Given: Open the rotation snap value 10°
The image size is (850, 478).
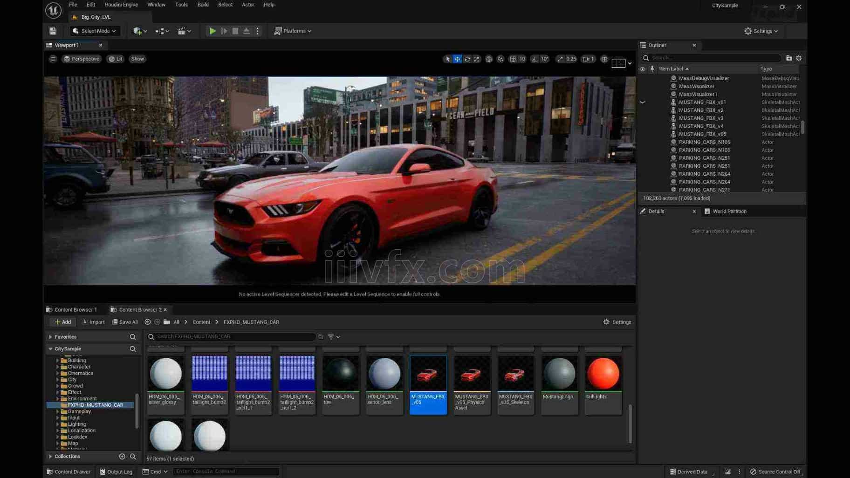Looking at the screenshot, I should click(x=544, y=59).
